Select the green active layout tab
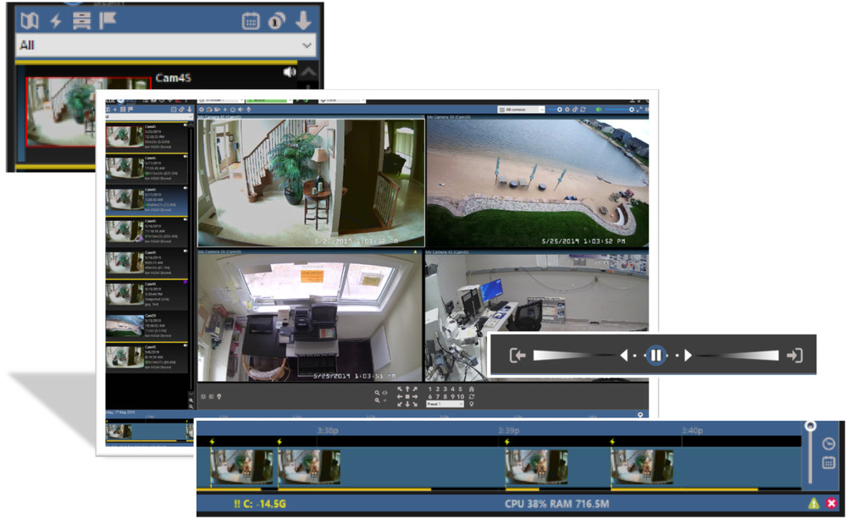 point(267,98)
